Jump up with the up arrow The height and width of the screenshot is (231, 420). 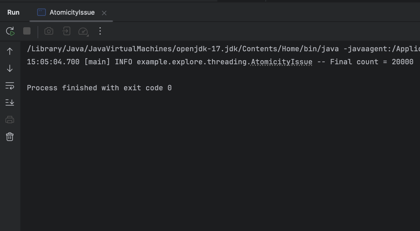tap(10, 51)
